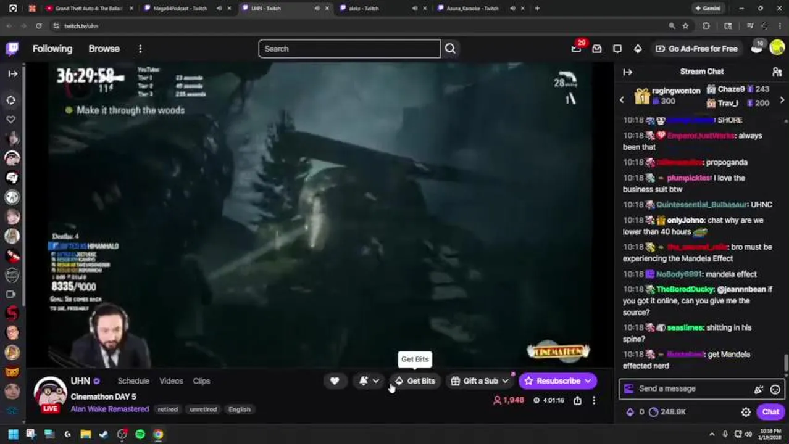Screen dimensions: 789x444
Task: Click the 'retired' stream tag
Action: 167,409
